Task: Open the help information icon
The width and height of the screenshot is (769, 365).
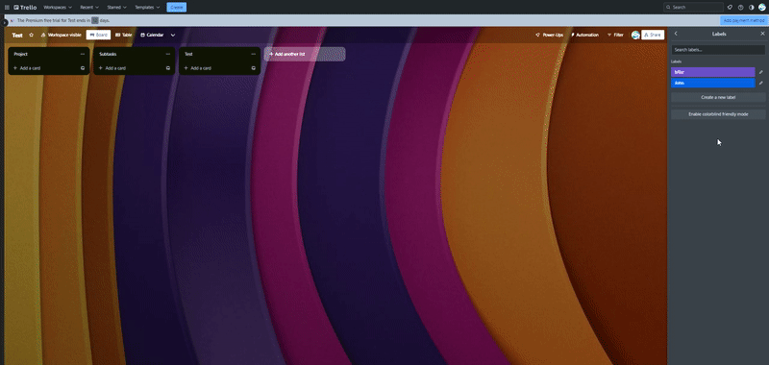Action: tap(740, 8)
